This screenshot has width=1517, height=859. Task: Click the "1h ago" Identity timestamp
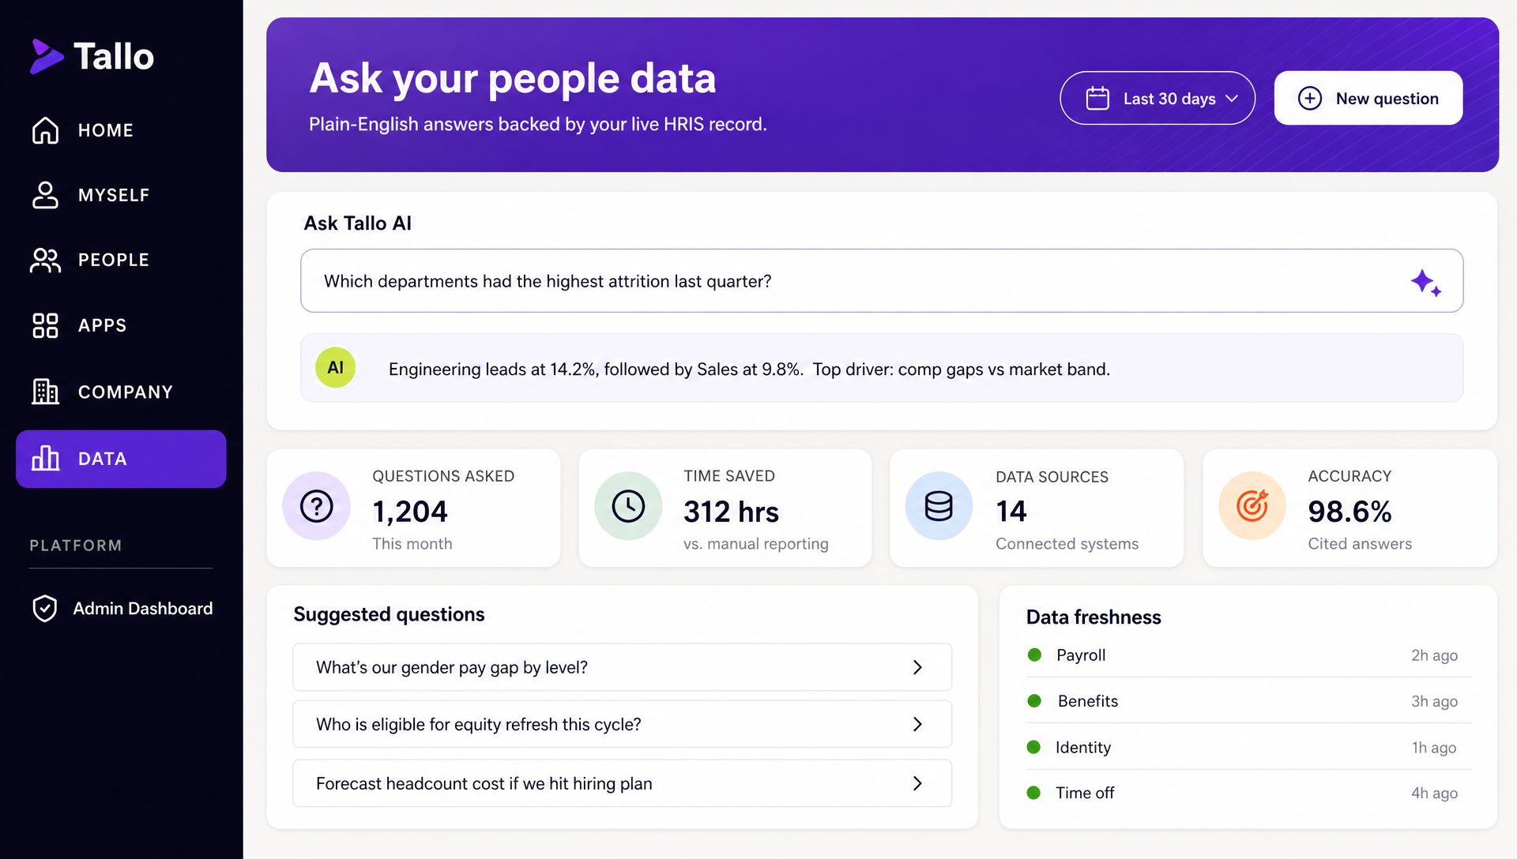pos(1434,748)
